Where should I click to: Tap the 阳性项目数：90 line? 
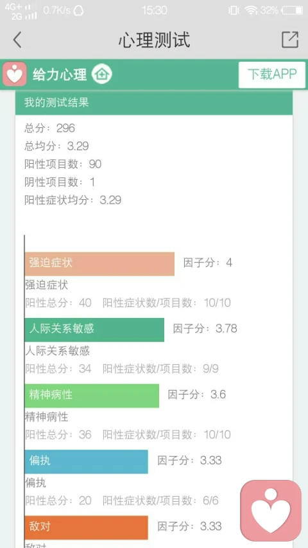click(x=63, y=164)
